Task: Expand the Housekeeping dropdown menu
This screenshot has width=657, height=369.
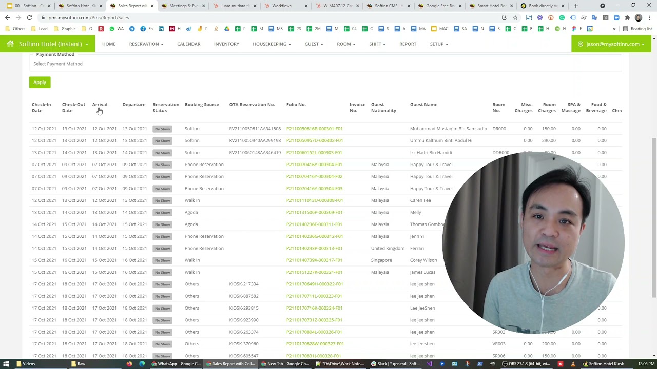Action: pos(272,44)
